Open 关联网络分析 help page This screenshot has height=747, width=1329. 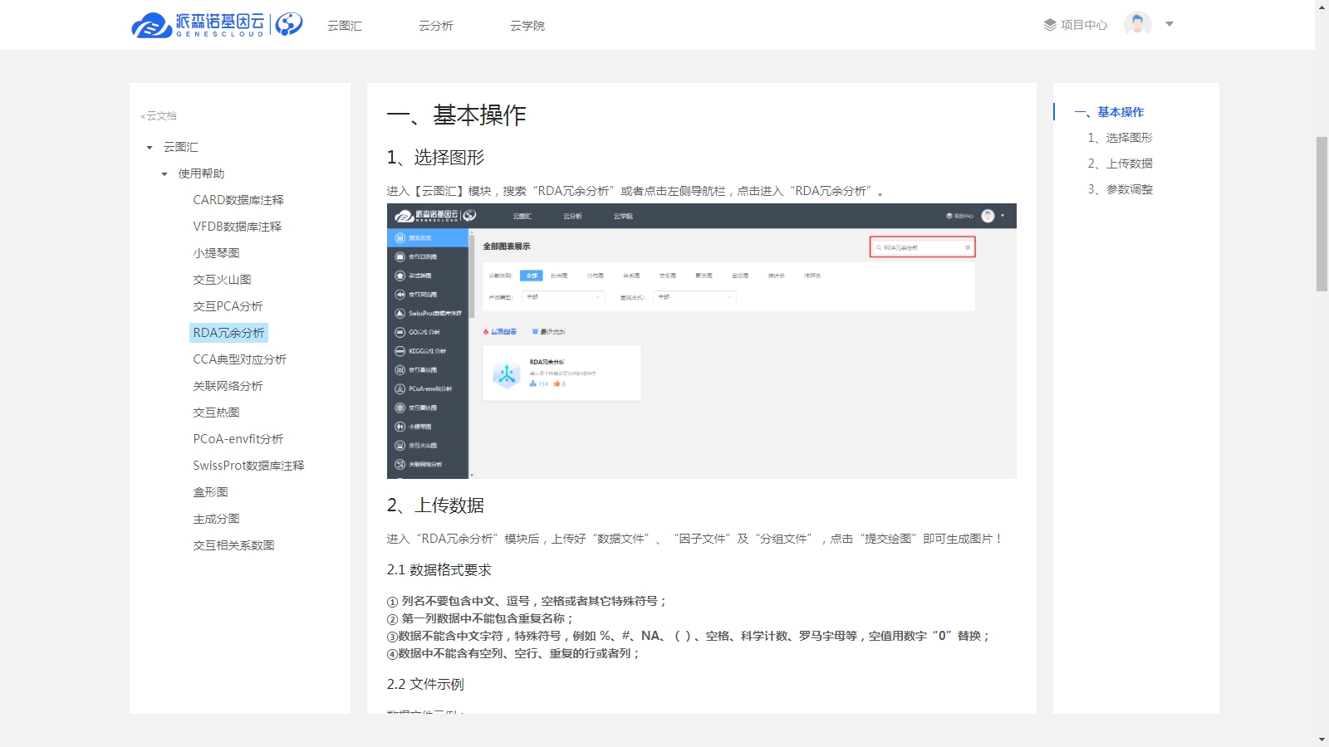click(x=228, y=386)
